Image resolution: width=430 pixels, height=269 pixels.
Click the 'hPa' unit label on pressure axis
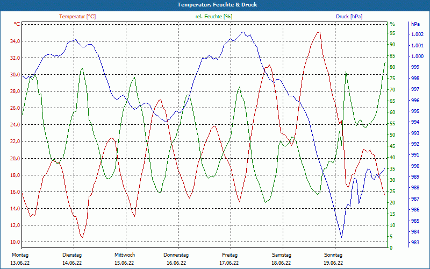415,24
